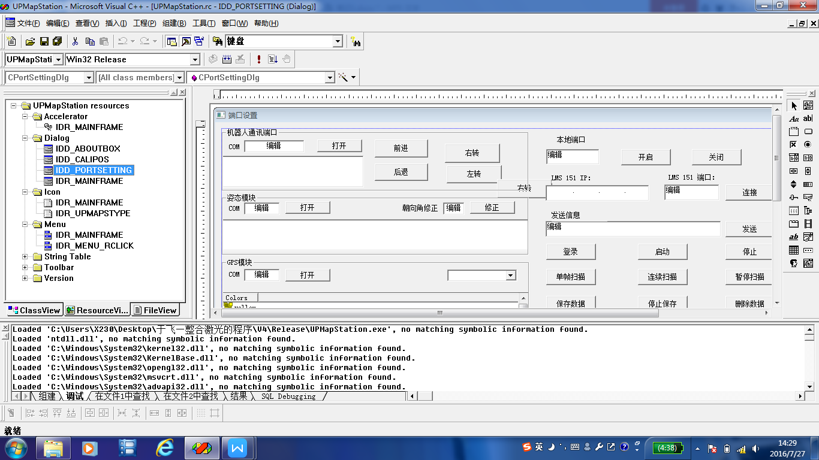Image resolution: width=819 pixels, height=460 pixels.
Task: Click the Copy toolbar icon
Action: (90, 41)
